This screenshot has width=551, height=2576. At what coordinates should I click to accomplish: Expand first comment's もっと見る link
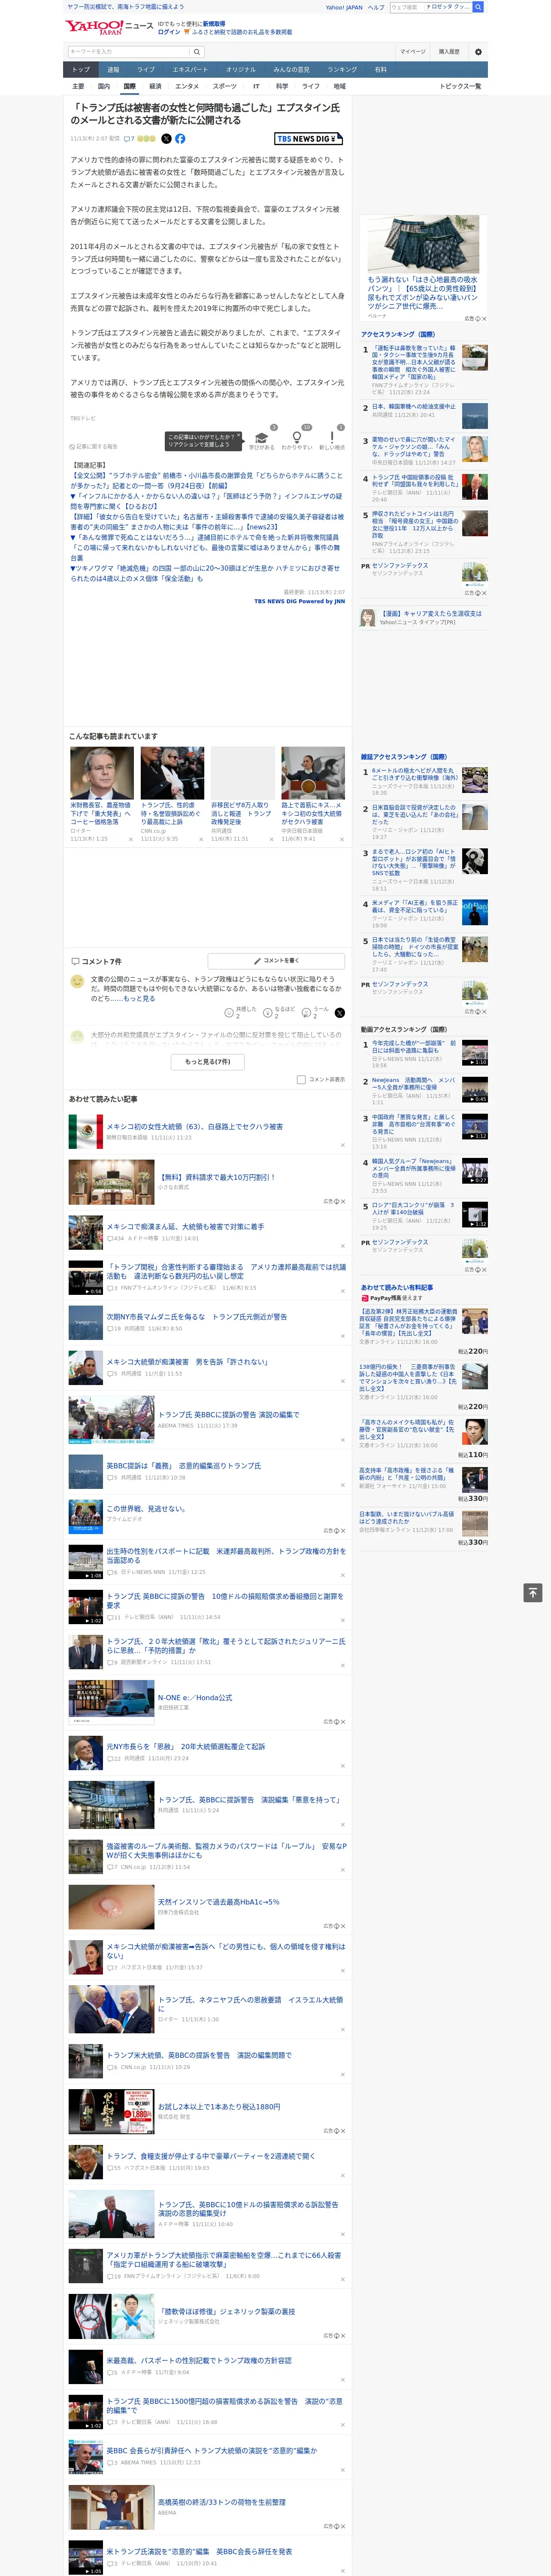pos(139,998)
